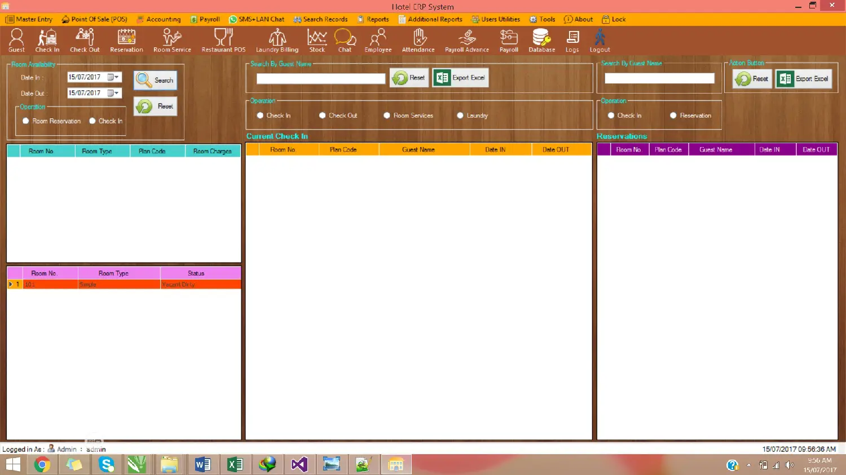Click the Search button in Room Availability
846x475 pixels.
pyautogui.click(x=155, y=80)
